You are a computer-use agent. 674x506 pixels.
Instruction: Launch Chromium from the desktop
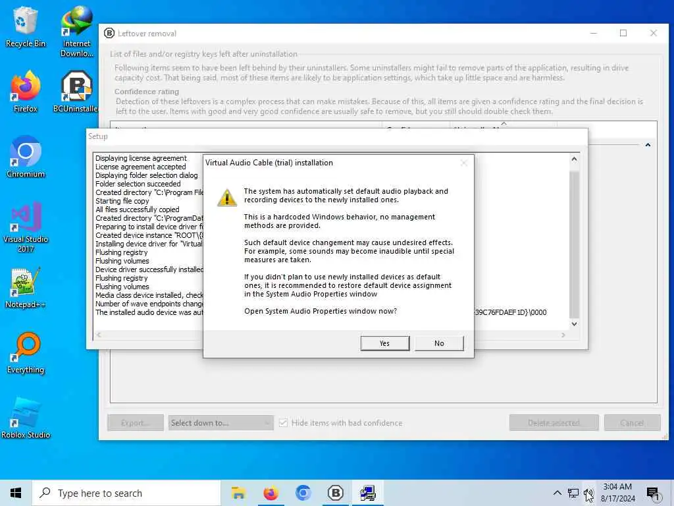click(26, 157)
